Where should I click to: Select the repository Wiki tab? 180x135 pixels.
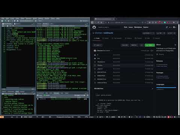[147, 38]
